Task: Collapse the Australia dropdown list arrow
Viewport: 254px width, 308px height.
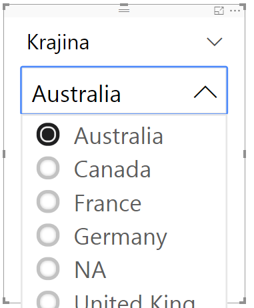Action: [x=205, y=92]
